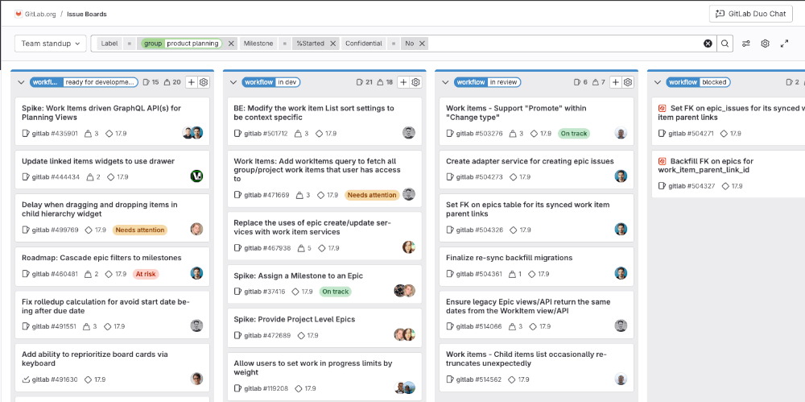Viewport: 805px width, 402px height.
Task: Create issue in 'ready for development' list
Action: point(191,82)
